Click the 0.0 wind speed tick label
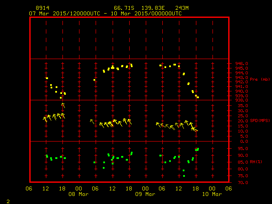Viewport: 272px width, 204px height. [x=243, y=142]
